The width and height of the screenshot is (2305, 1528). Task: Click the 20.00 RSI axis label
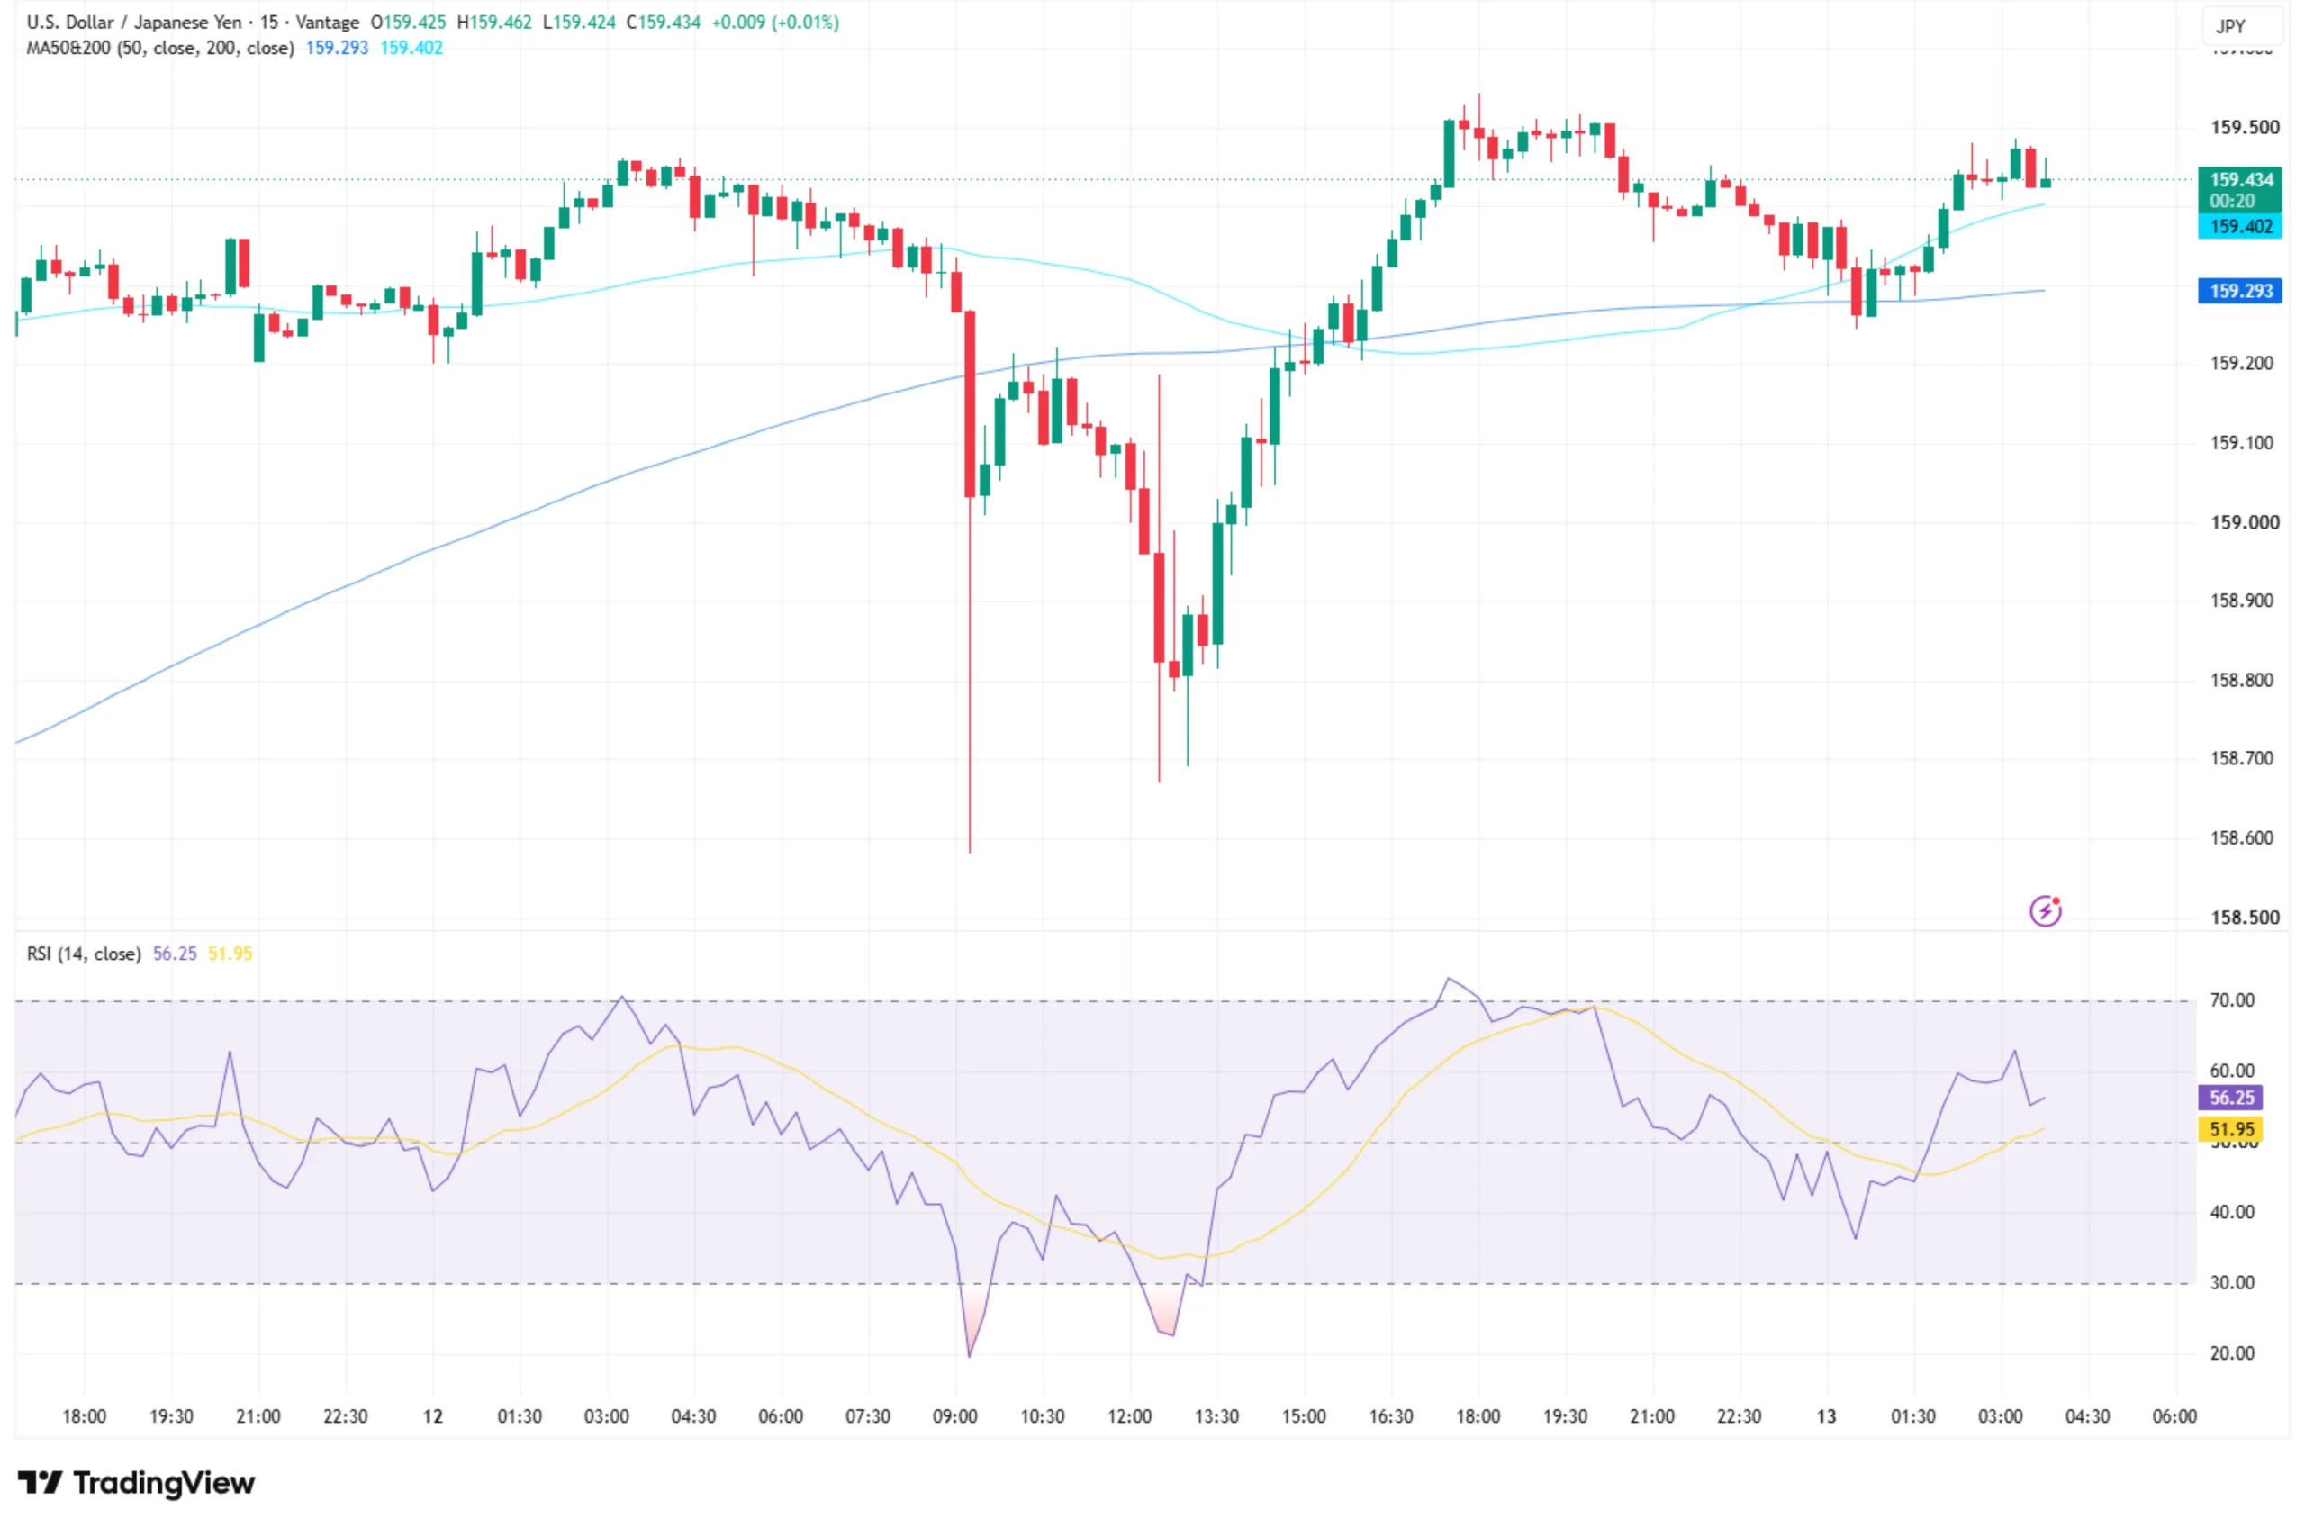pyautogui.click(x=2232, y=1353)
